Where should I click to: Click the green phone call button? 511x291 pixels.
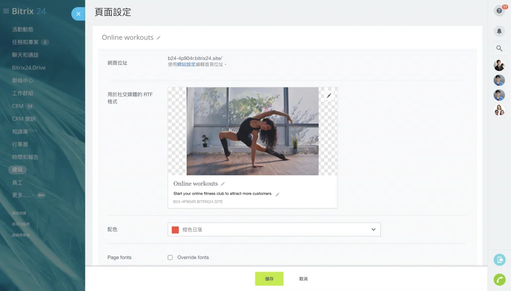(499, 280)
